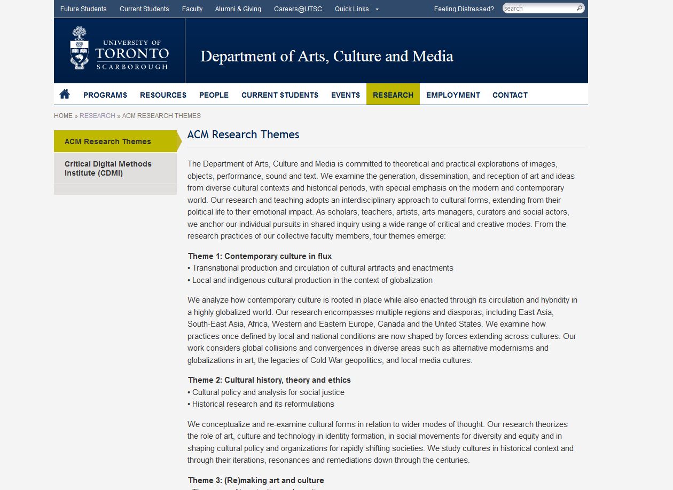673x490 pixels.
Task: Click the Theme 1: Contemporary culture in flux heading
Action: [260, 256]
